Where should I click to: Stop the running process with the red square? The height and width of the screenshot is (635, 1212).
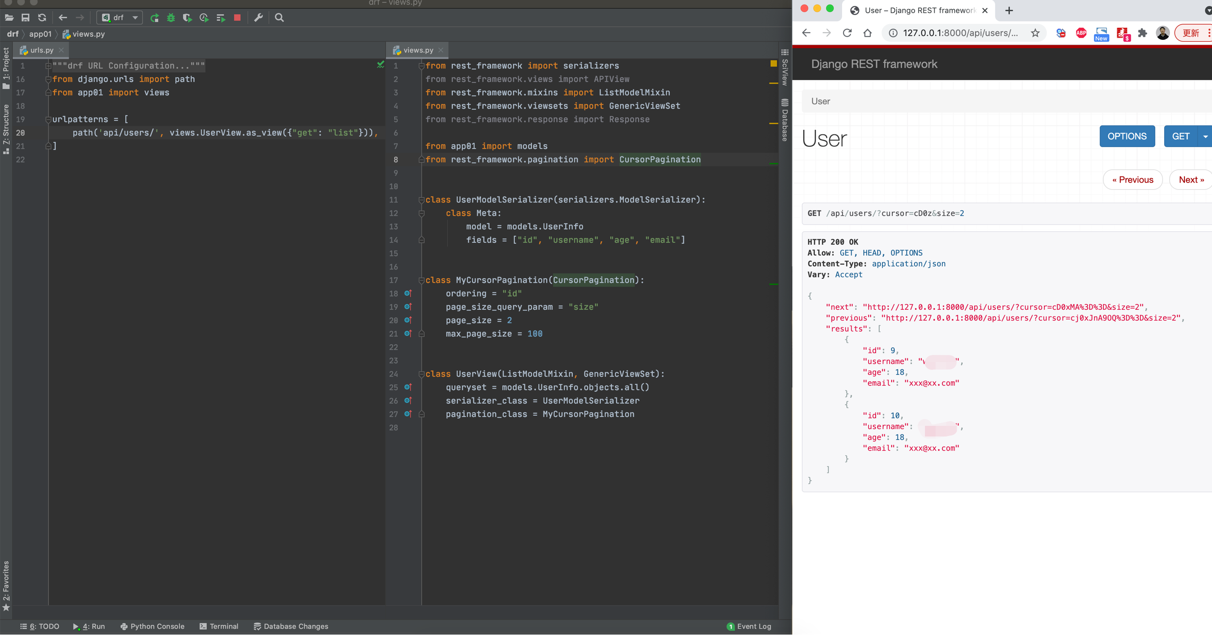pos(237,18)
